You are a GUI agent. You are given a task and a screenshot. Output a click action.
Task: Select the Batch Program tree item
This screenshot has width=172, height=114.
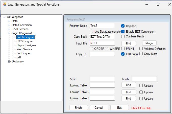tap(26, 37)
